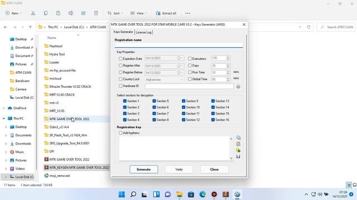Click the Rename icon in Explorer toolbar

[x=71, y=13]
